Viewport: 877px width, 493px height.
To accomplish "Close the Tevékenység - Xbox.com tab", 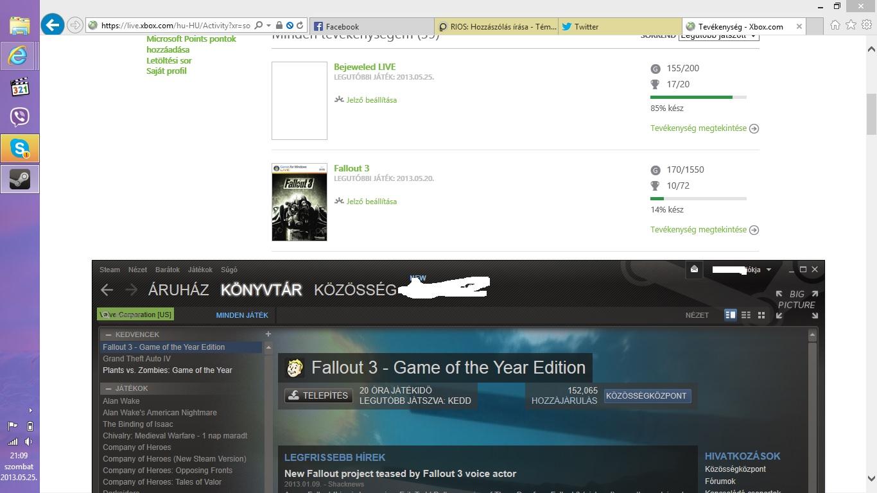I will coord(799,26).
